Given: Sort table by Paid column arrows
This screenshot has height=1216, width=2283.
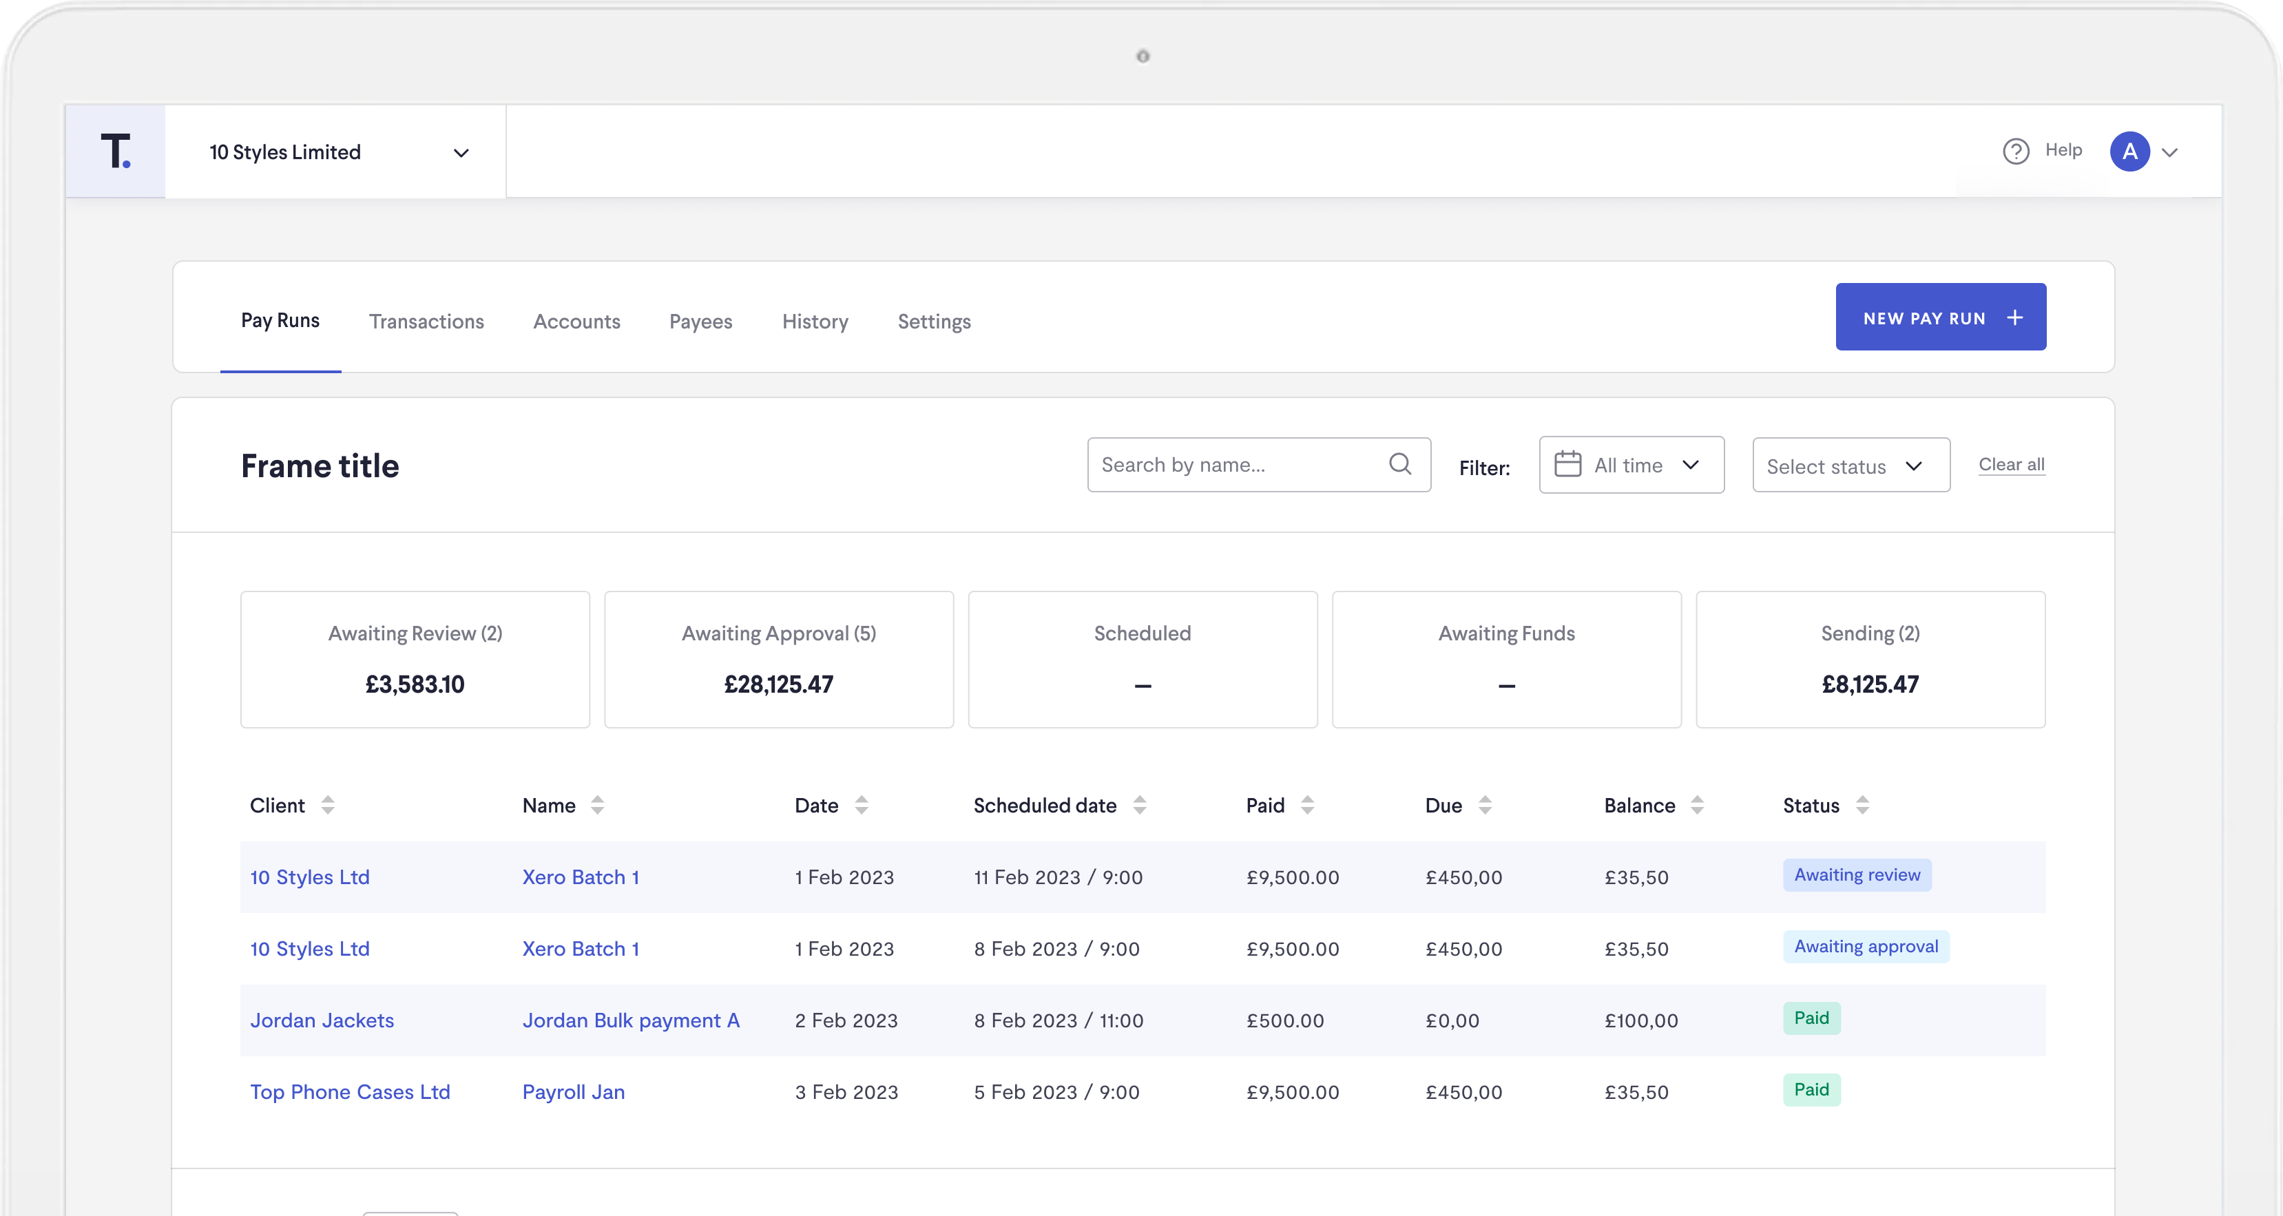Looking at the screenshot, I should (x=1306, y=805).
